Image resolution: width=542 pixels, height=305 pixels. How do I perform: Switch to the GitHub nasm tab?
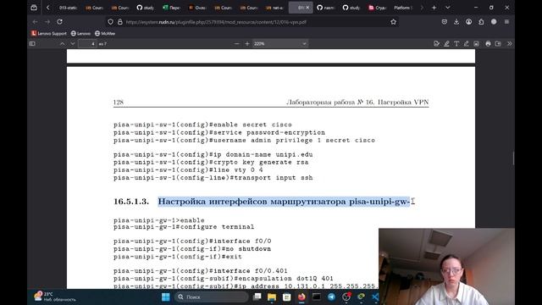pyautogui.click(x=326, y=8)
